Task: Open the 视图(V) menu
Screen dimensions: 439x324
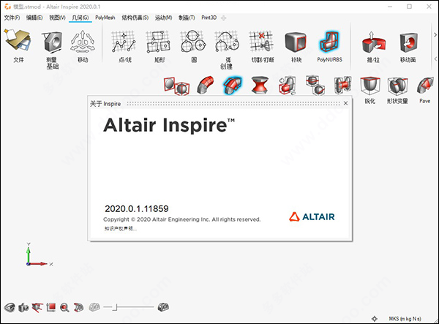Action: coord(57,18)
